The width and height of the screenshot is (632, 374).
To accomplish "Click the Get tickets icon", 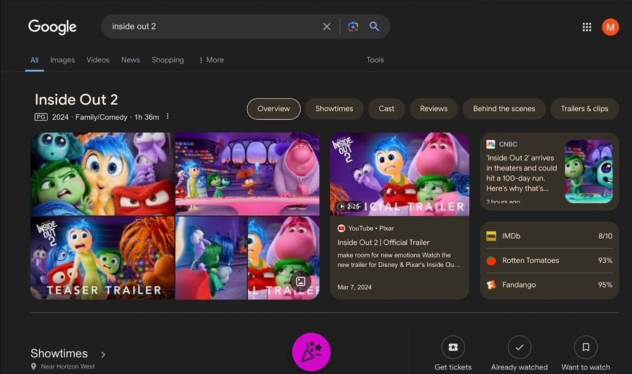I will click(453, 347).
